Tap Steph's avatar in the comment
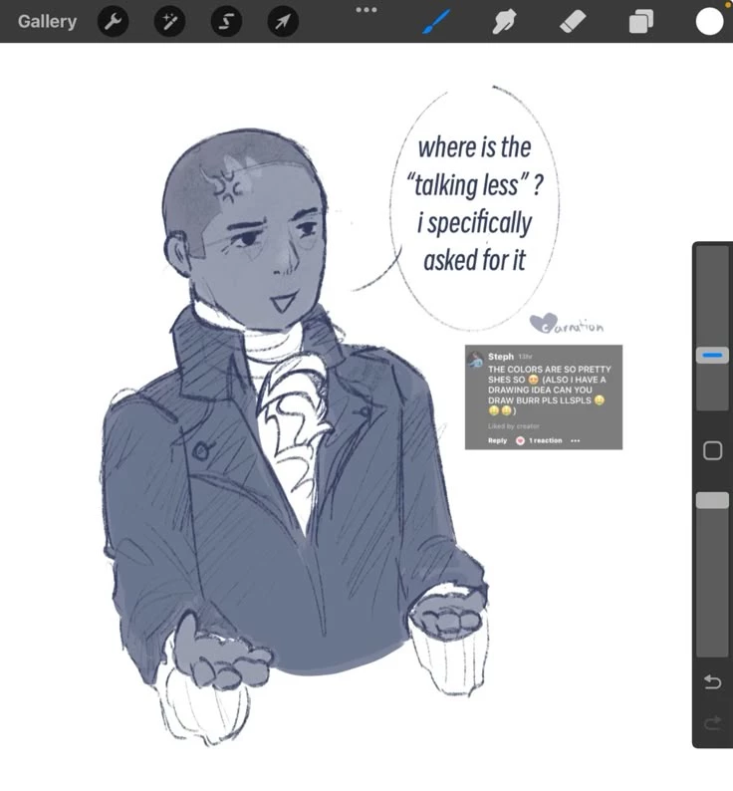 point(475,361)
